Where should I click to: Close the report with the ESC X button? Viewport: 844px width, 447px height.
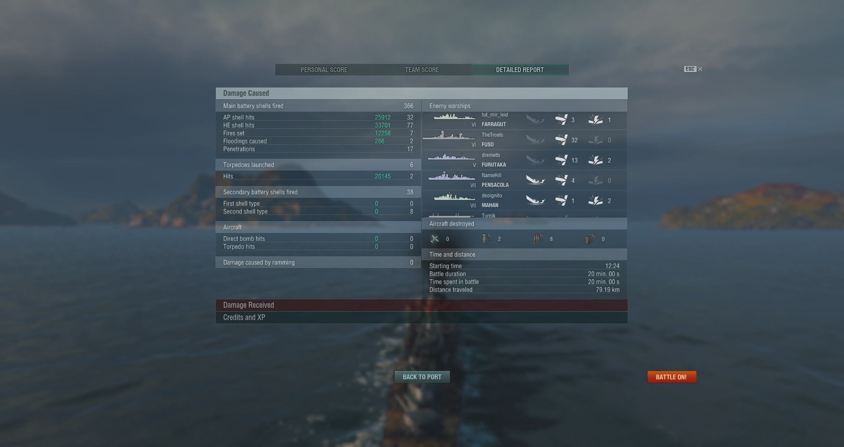(693, 69)
